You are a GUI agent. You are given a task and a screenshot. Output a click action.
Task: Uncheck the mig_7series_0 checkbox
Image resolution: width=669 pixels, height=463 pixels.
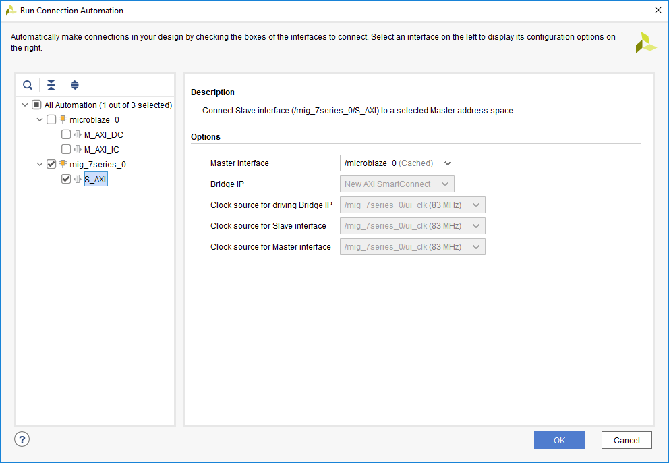pos(51,164)
